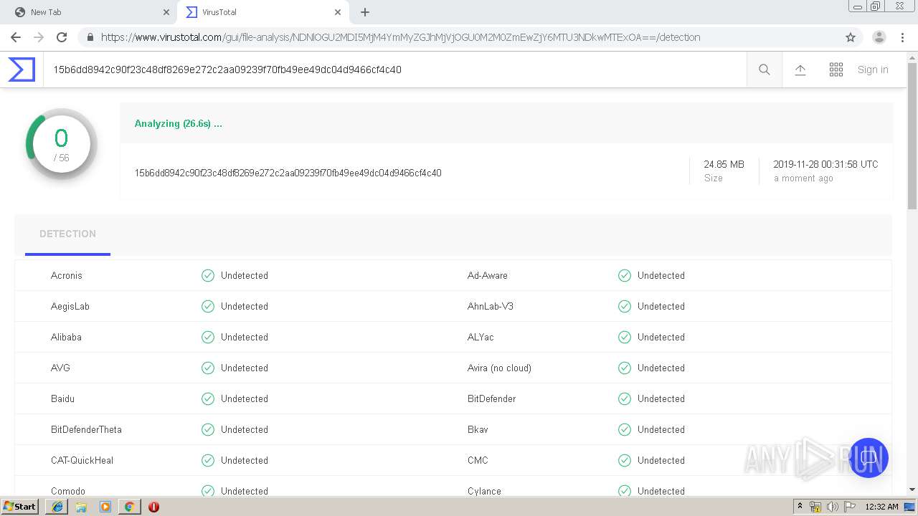Reload the page with refresh button
The image size is (918, 516).
[x=62, y=37]
